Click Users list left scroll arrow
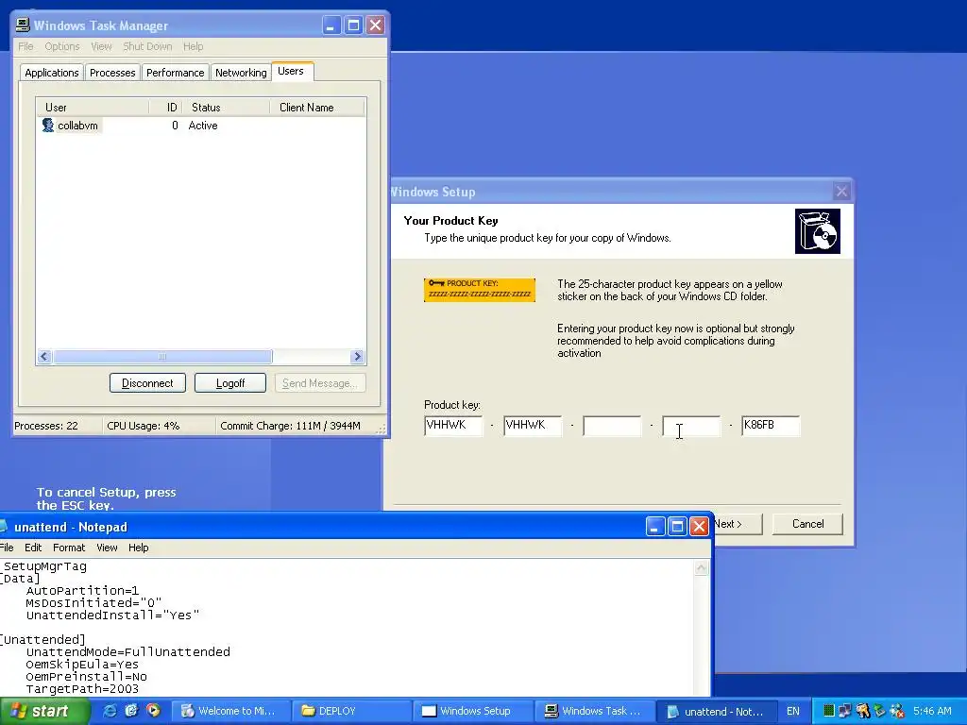 click(44, 356)
